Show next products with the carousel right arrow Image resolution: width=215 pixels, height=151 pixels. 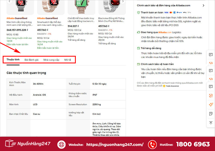coord(123,1)
